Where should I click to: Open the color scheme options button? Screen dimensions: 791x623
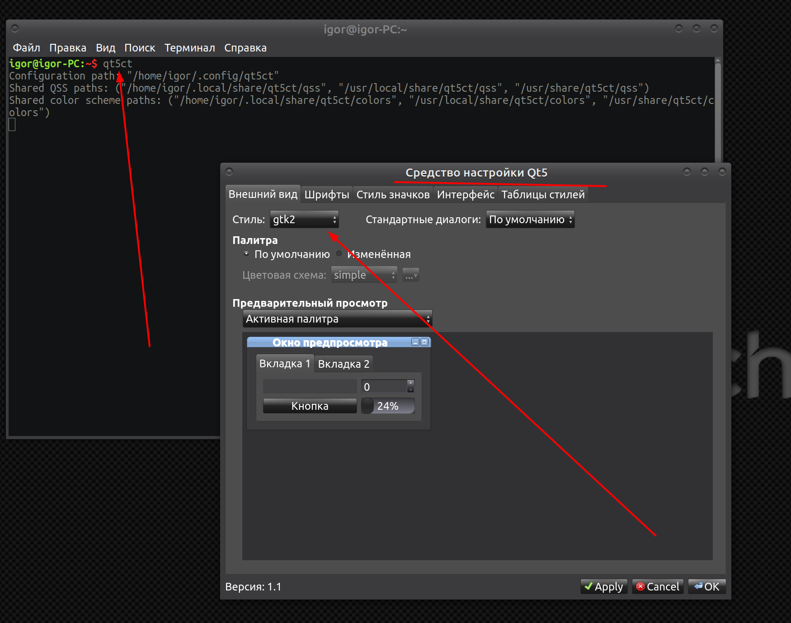click(x=410, y=275)
